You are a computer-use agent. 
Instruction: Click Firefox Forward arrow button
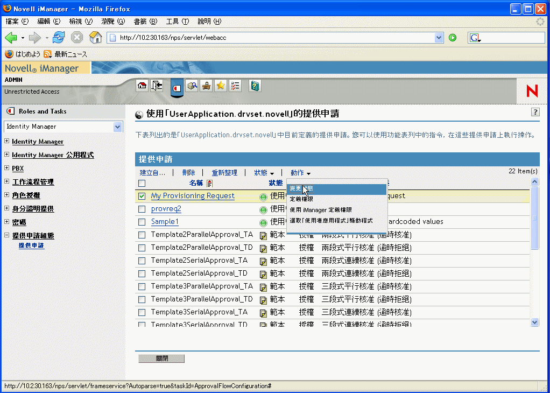coord(35,37)
